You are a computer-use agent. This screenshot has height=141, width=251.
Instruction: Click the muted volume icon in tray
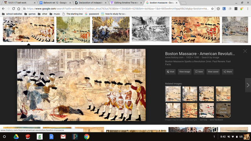pos(229,137)
